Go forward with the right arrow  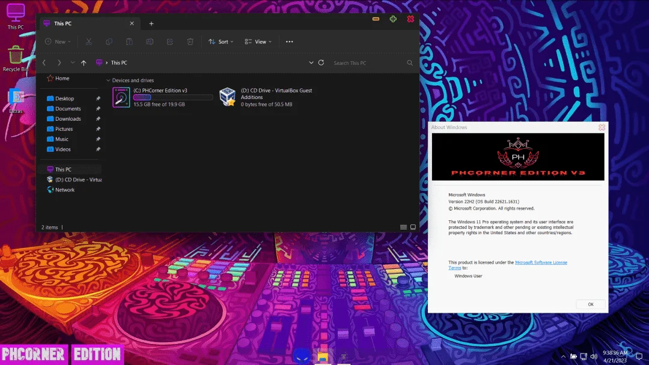pos(59,63)
